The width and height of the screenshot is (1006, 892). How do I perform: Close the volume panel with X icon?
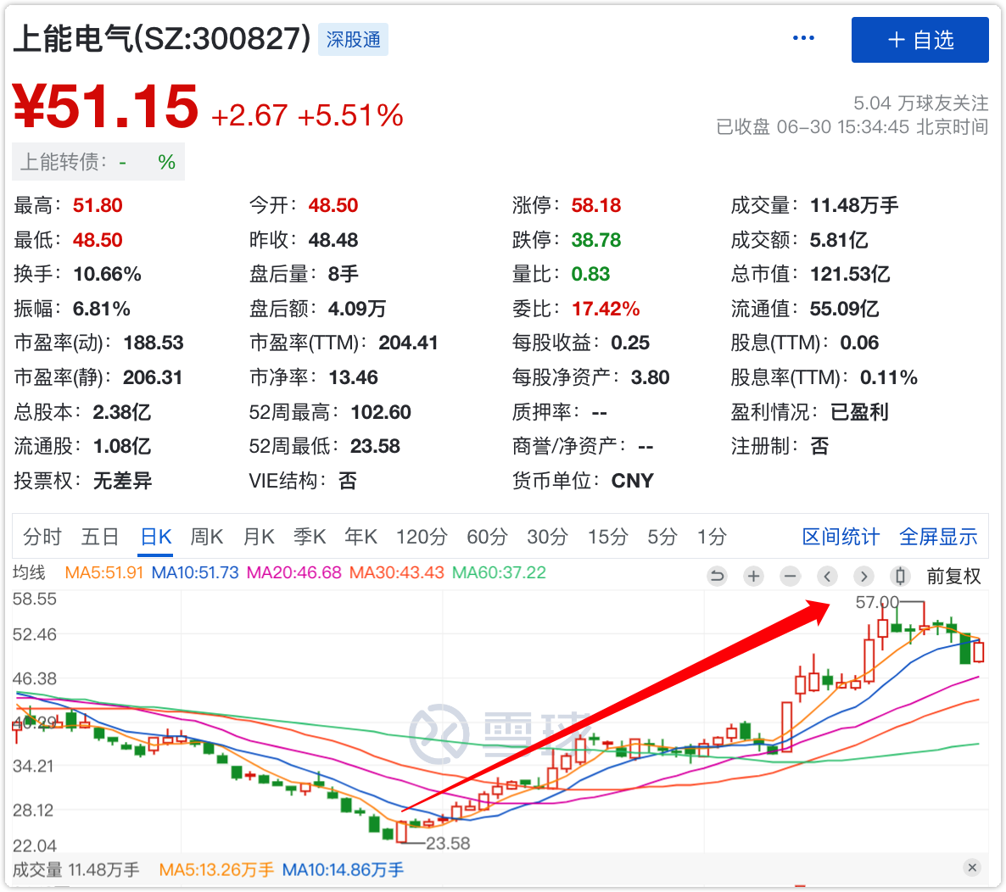coord(972,867)
